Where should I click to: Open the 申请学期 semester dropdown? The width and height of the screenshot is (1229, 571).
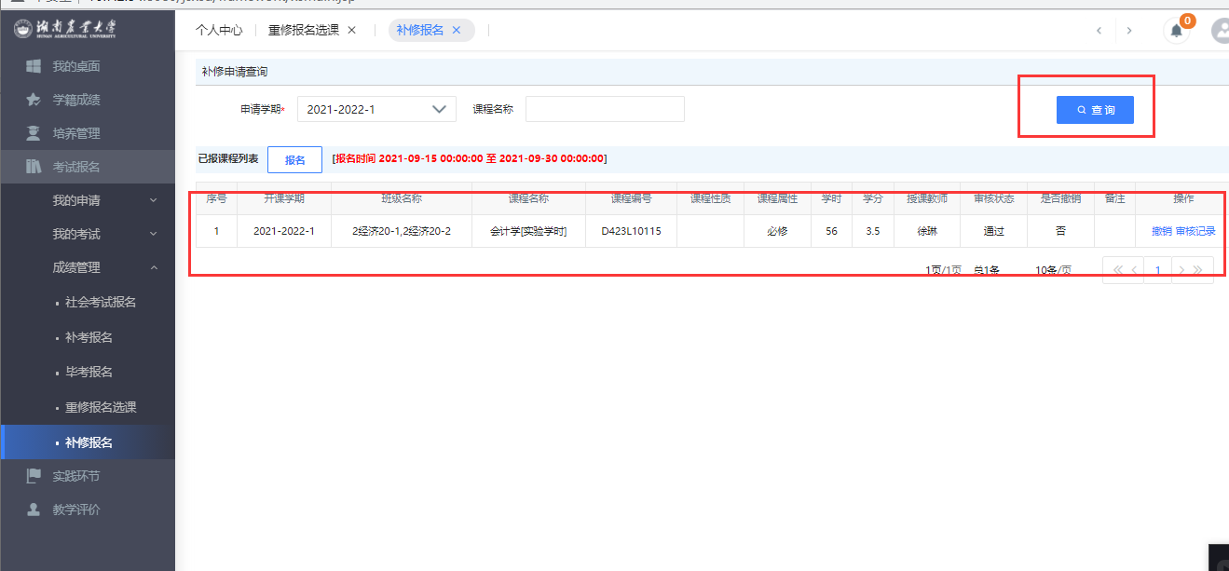pos(377,109)
